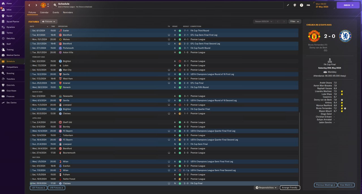Open help with the question mark icon

coord(301,5)
